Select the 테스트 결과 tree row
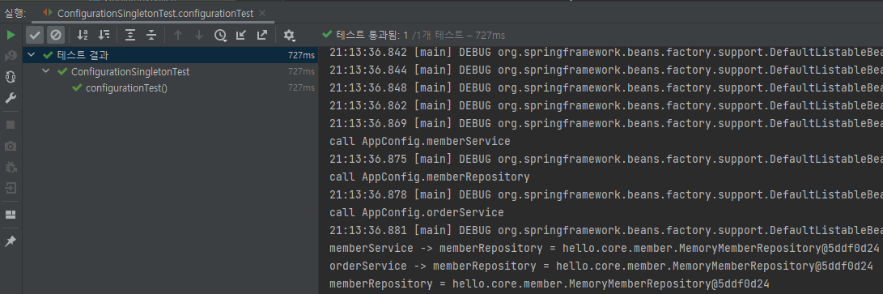Screen dimensions: 883x294 (x=171, y=55)
